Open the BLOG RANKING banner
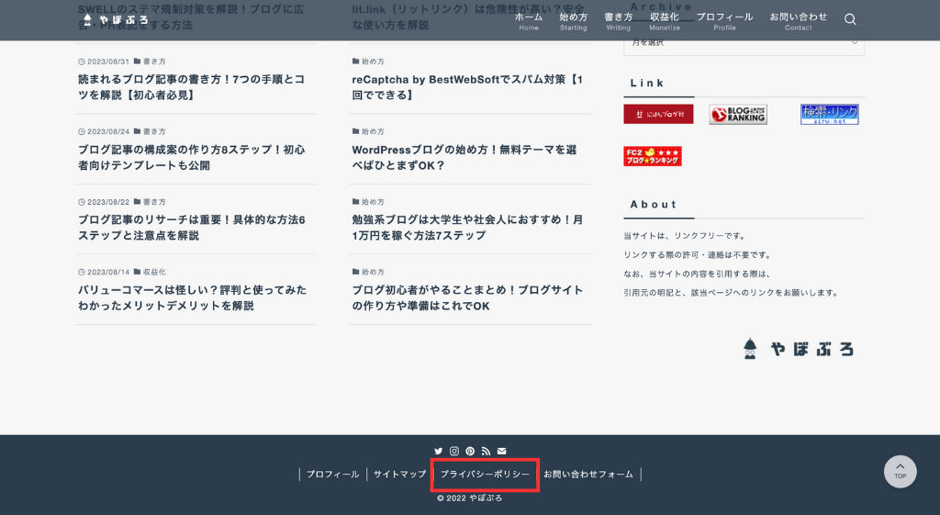 (x=738, y=114)
